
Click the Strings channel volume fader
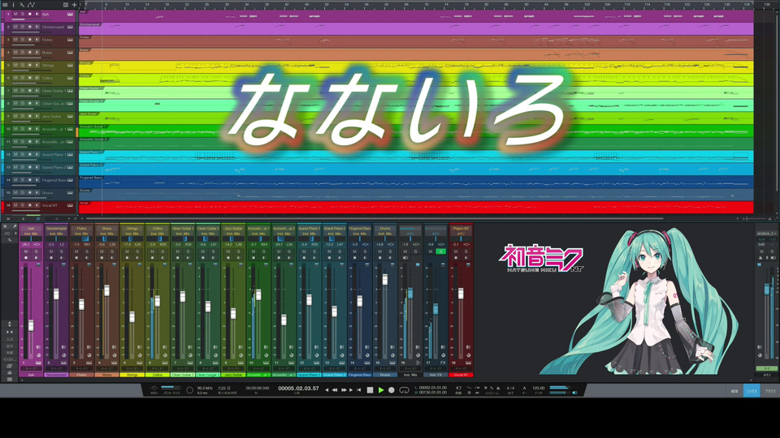[132, 316]
